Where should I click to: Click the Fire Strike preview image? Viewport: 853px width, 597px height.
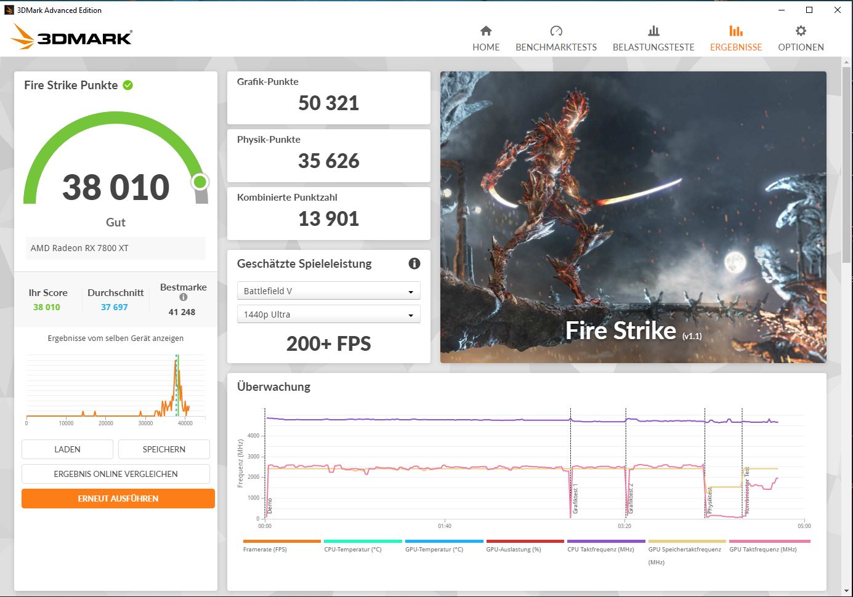(633, 217)
